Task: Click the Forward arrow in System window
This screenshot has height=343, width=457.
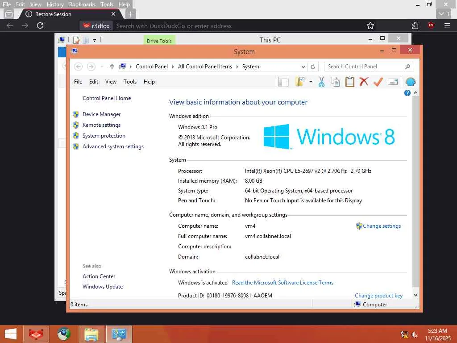Action: (x=91, y=67)
